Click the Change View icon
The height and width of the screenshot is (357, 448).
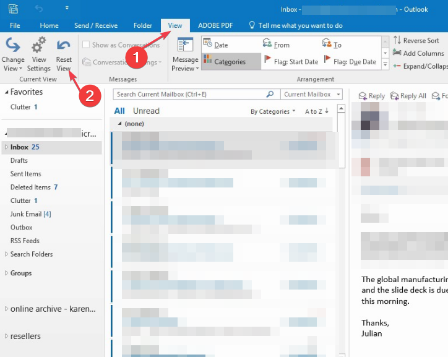click(13, 46)
